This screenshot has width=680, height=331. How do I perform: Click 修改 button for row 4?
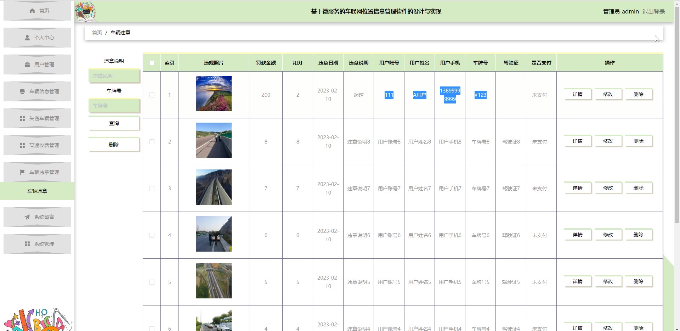click(608, 235)
